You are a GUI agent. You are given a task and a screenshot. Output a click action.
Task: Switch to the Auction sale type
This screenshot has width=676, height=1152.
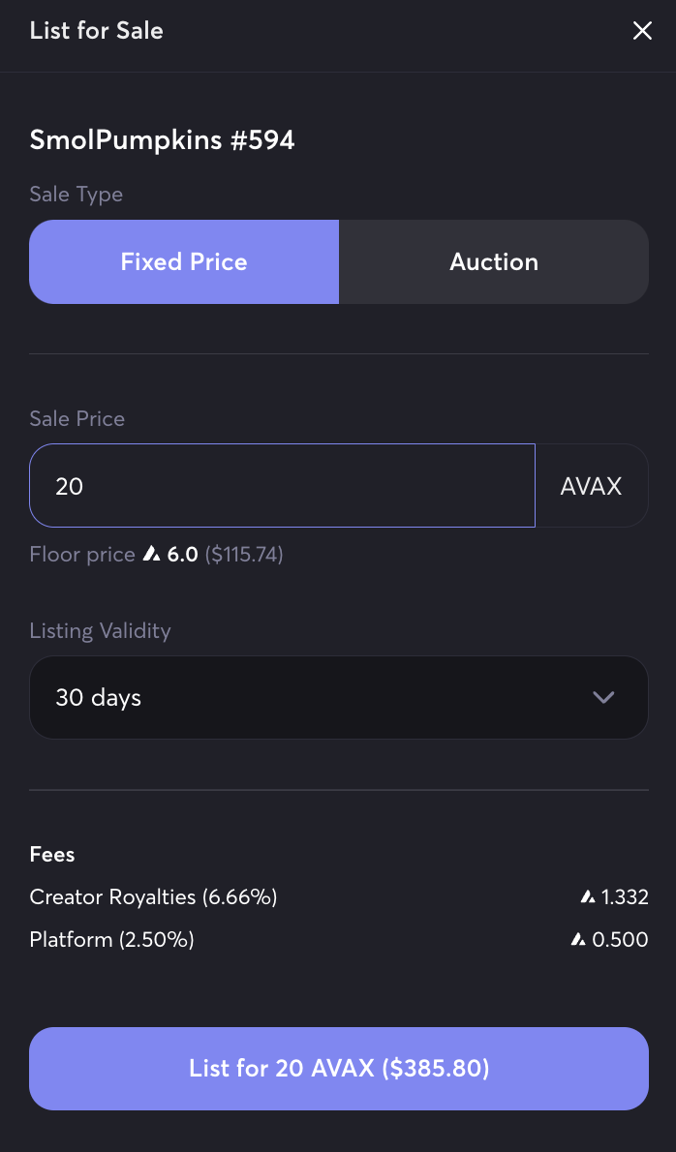coord(494,262)
